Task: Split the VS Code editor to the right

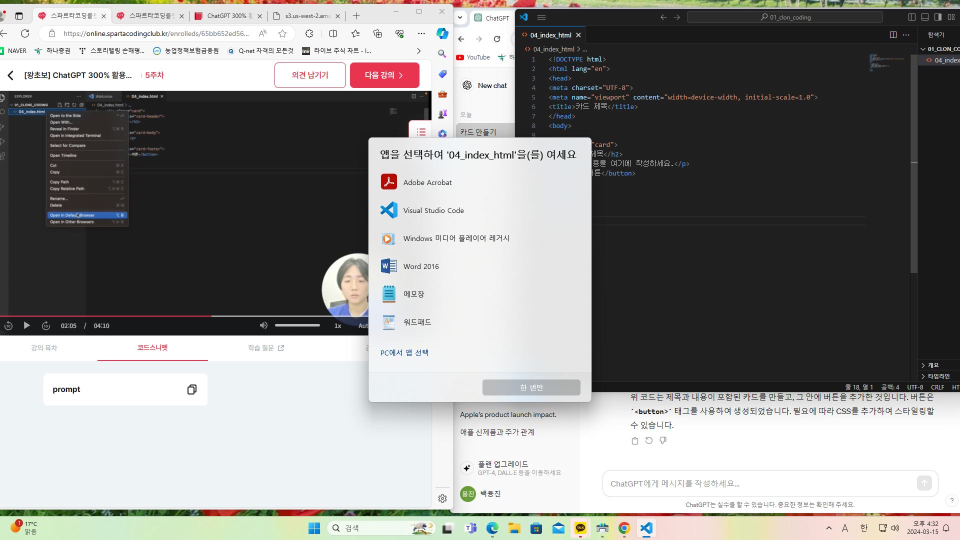Action: click(x=893, y=35)
